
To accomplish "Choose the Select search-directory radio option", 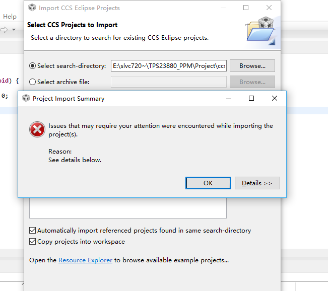I will point(32,65).
